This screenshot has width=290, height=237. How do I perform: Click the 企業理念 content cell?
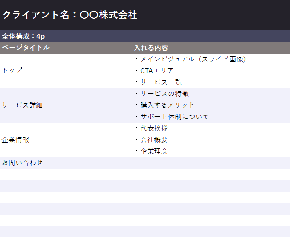point(151,151)
